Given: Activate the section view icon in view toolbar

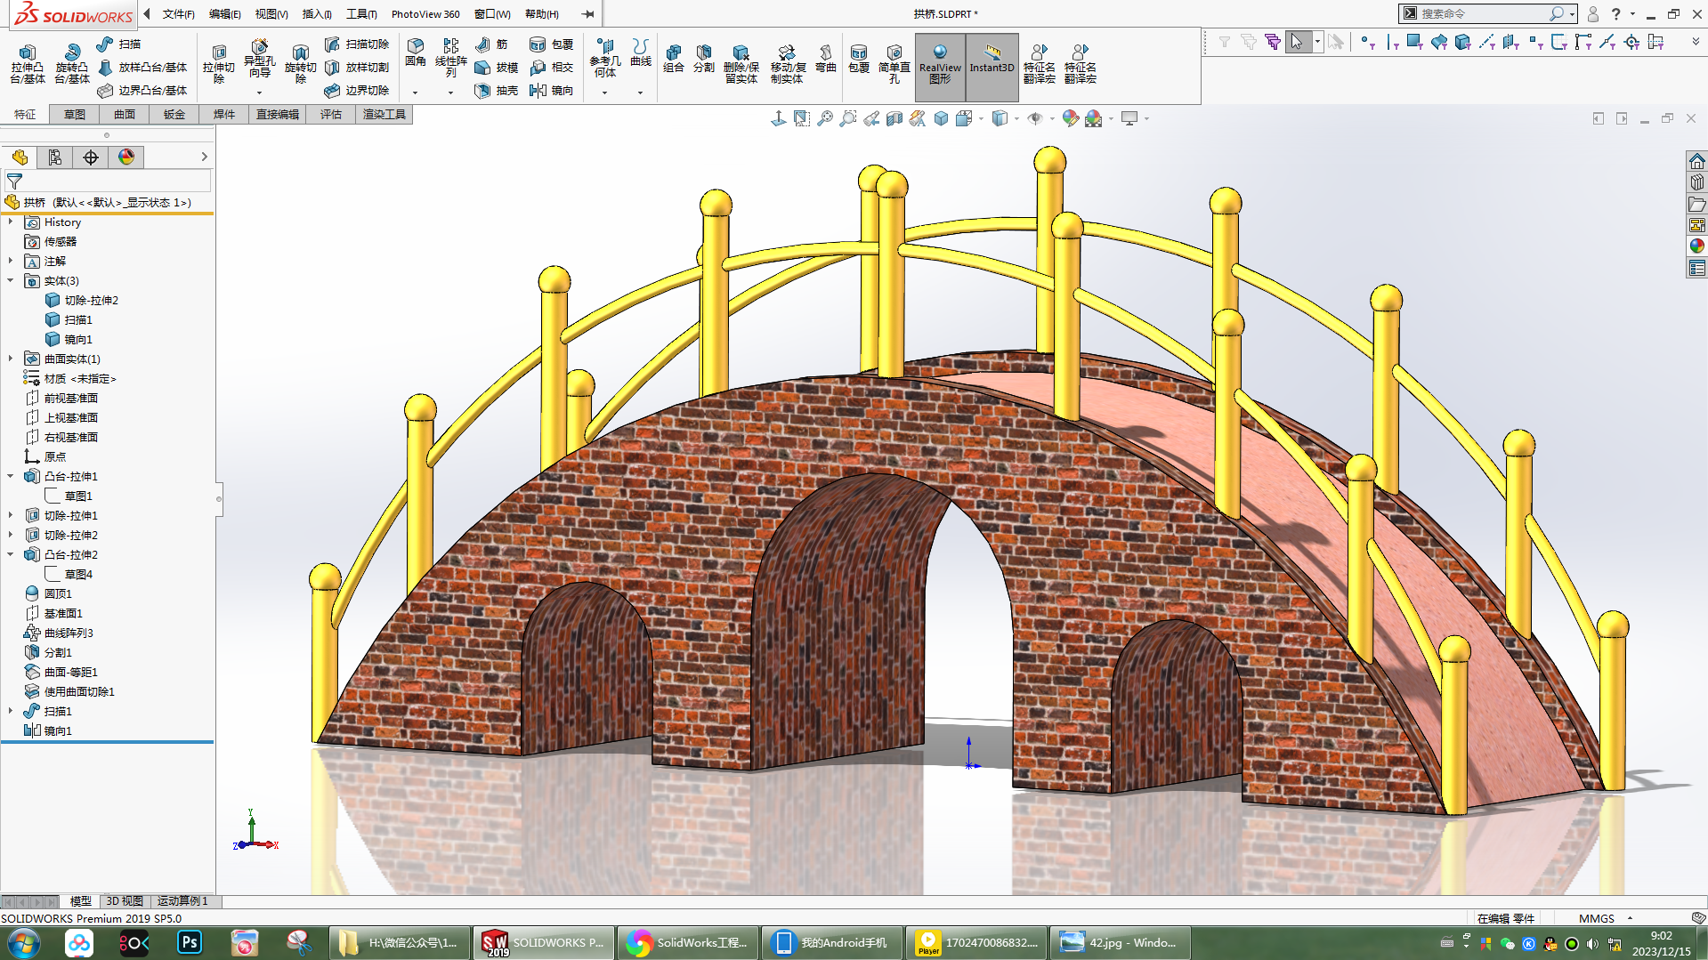Looking at the screenshot, I should [x=894, y=118].
